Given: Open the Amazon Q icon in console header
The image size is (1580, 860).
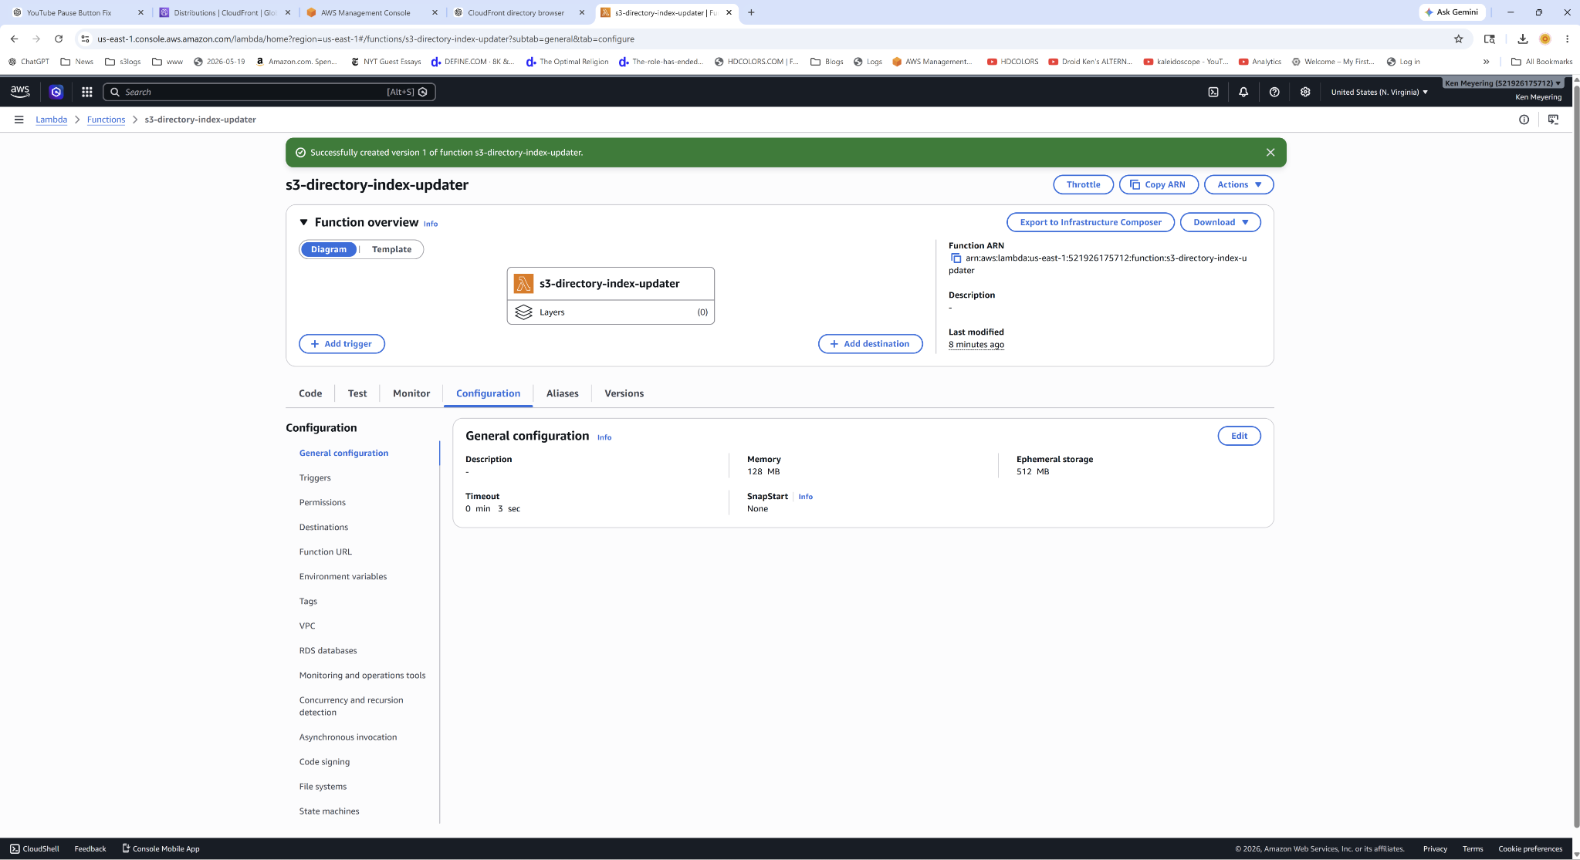Looking at the screenshot, I should pyautogui.click(x=56, y=92).
